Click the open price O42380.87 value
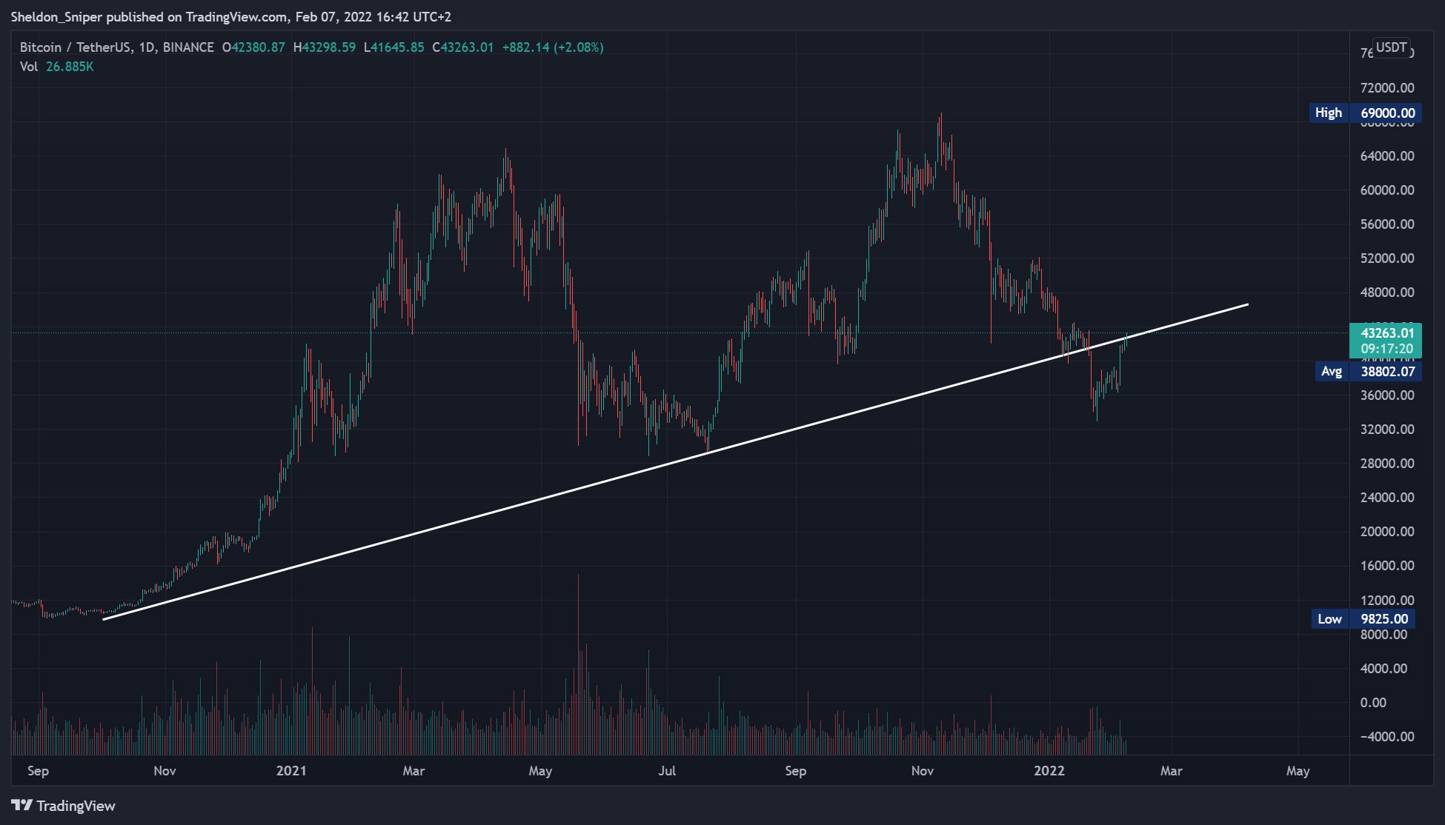1445x825 pixels. pyautogui.click(x=253, y=47)
